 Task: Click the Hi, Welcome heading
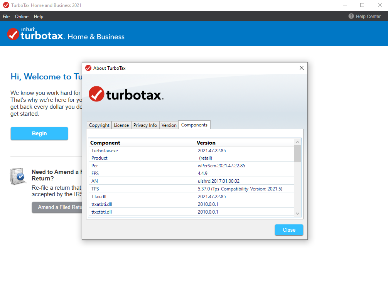(46, 77)
